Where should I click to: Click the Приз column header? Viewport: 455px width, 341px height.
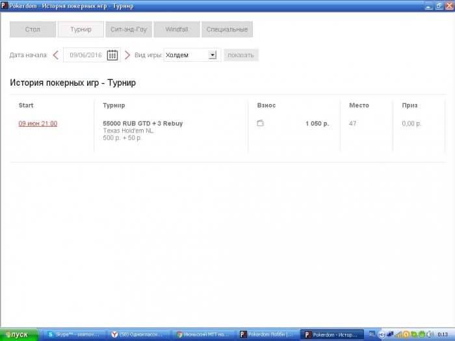pos(409,105)
